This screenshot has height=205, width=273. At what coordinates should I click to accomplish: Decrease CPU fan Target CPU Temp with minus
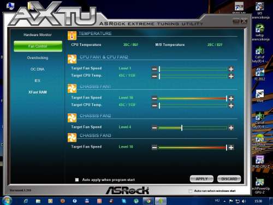pyautogui.click(x=155, y=76)
